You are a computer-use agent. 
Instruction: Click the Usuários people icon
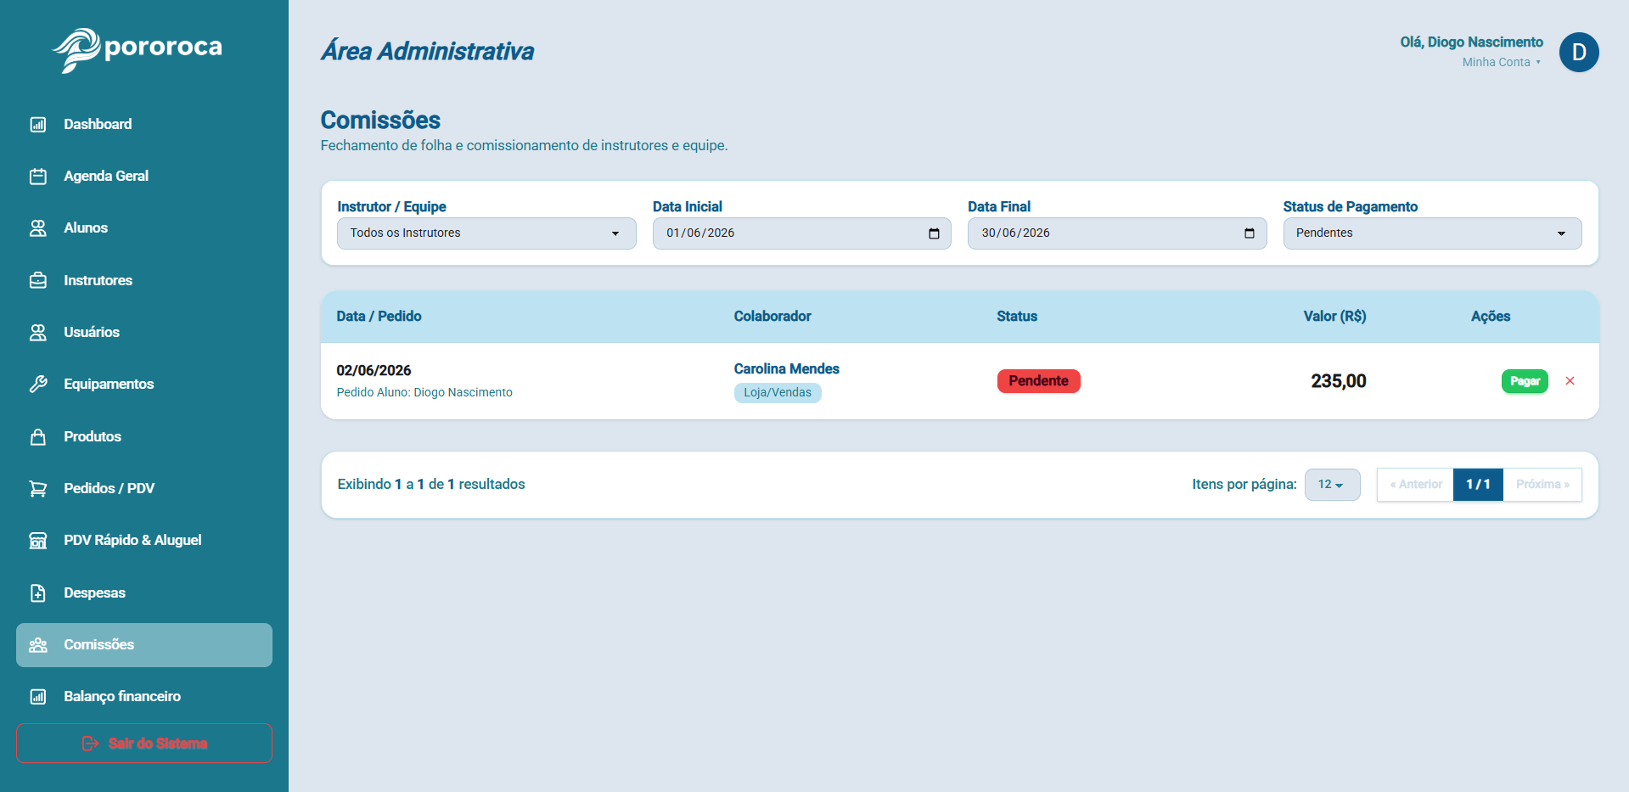pyautogui.click(x=38, y=333)
